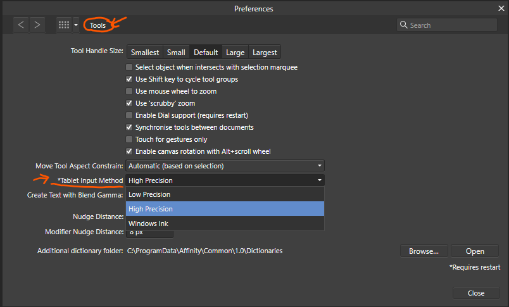Enable 'Use mouse wheel to zoom'
This screenshot has height=307, width=509.
pos(130,91)
